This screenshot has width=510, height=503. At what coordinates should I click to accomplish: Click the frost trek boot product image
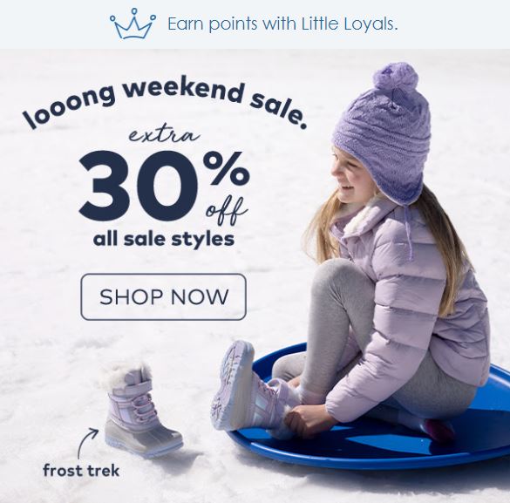(141, 409)
